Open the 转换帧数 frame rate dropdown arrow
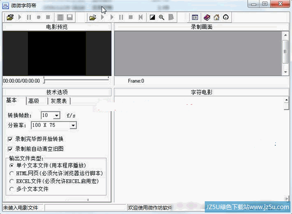This screenshot has width=292, height=214. point(57,116)
